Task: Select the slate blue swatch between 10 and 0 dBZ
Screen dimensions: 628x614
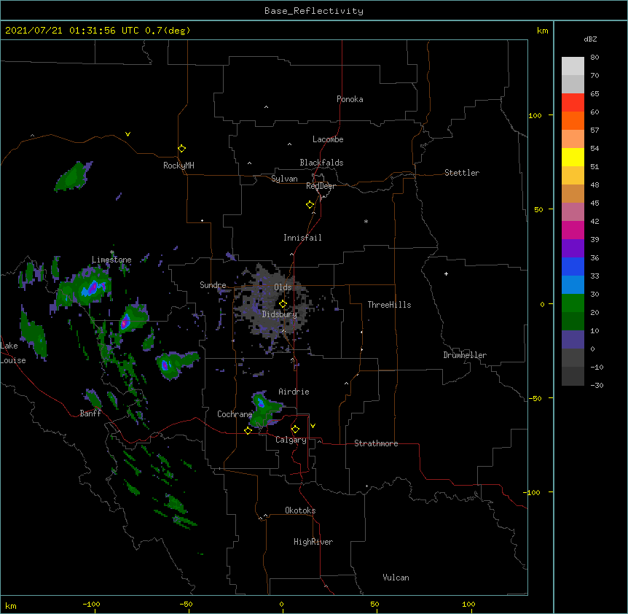Action: pos(573,340)
